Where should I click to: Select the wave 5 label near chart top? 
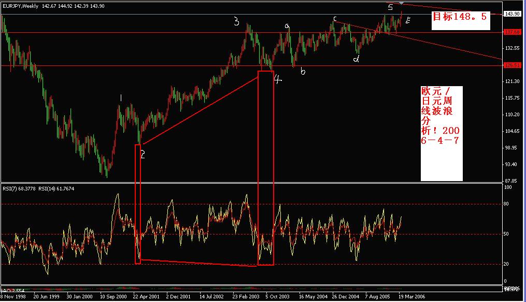pos(390,6)
